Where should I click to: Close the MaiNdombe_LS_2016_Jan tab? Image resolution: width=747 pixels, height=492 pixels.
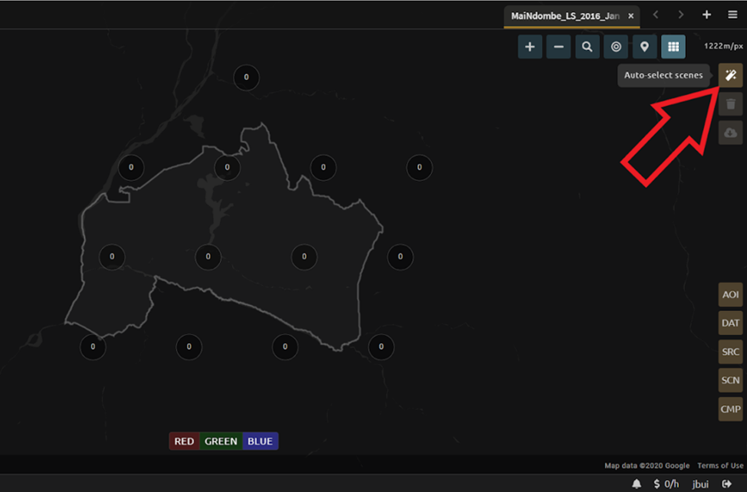(631, 16)
